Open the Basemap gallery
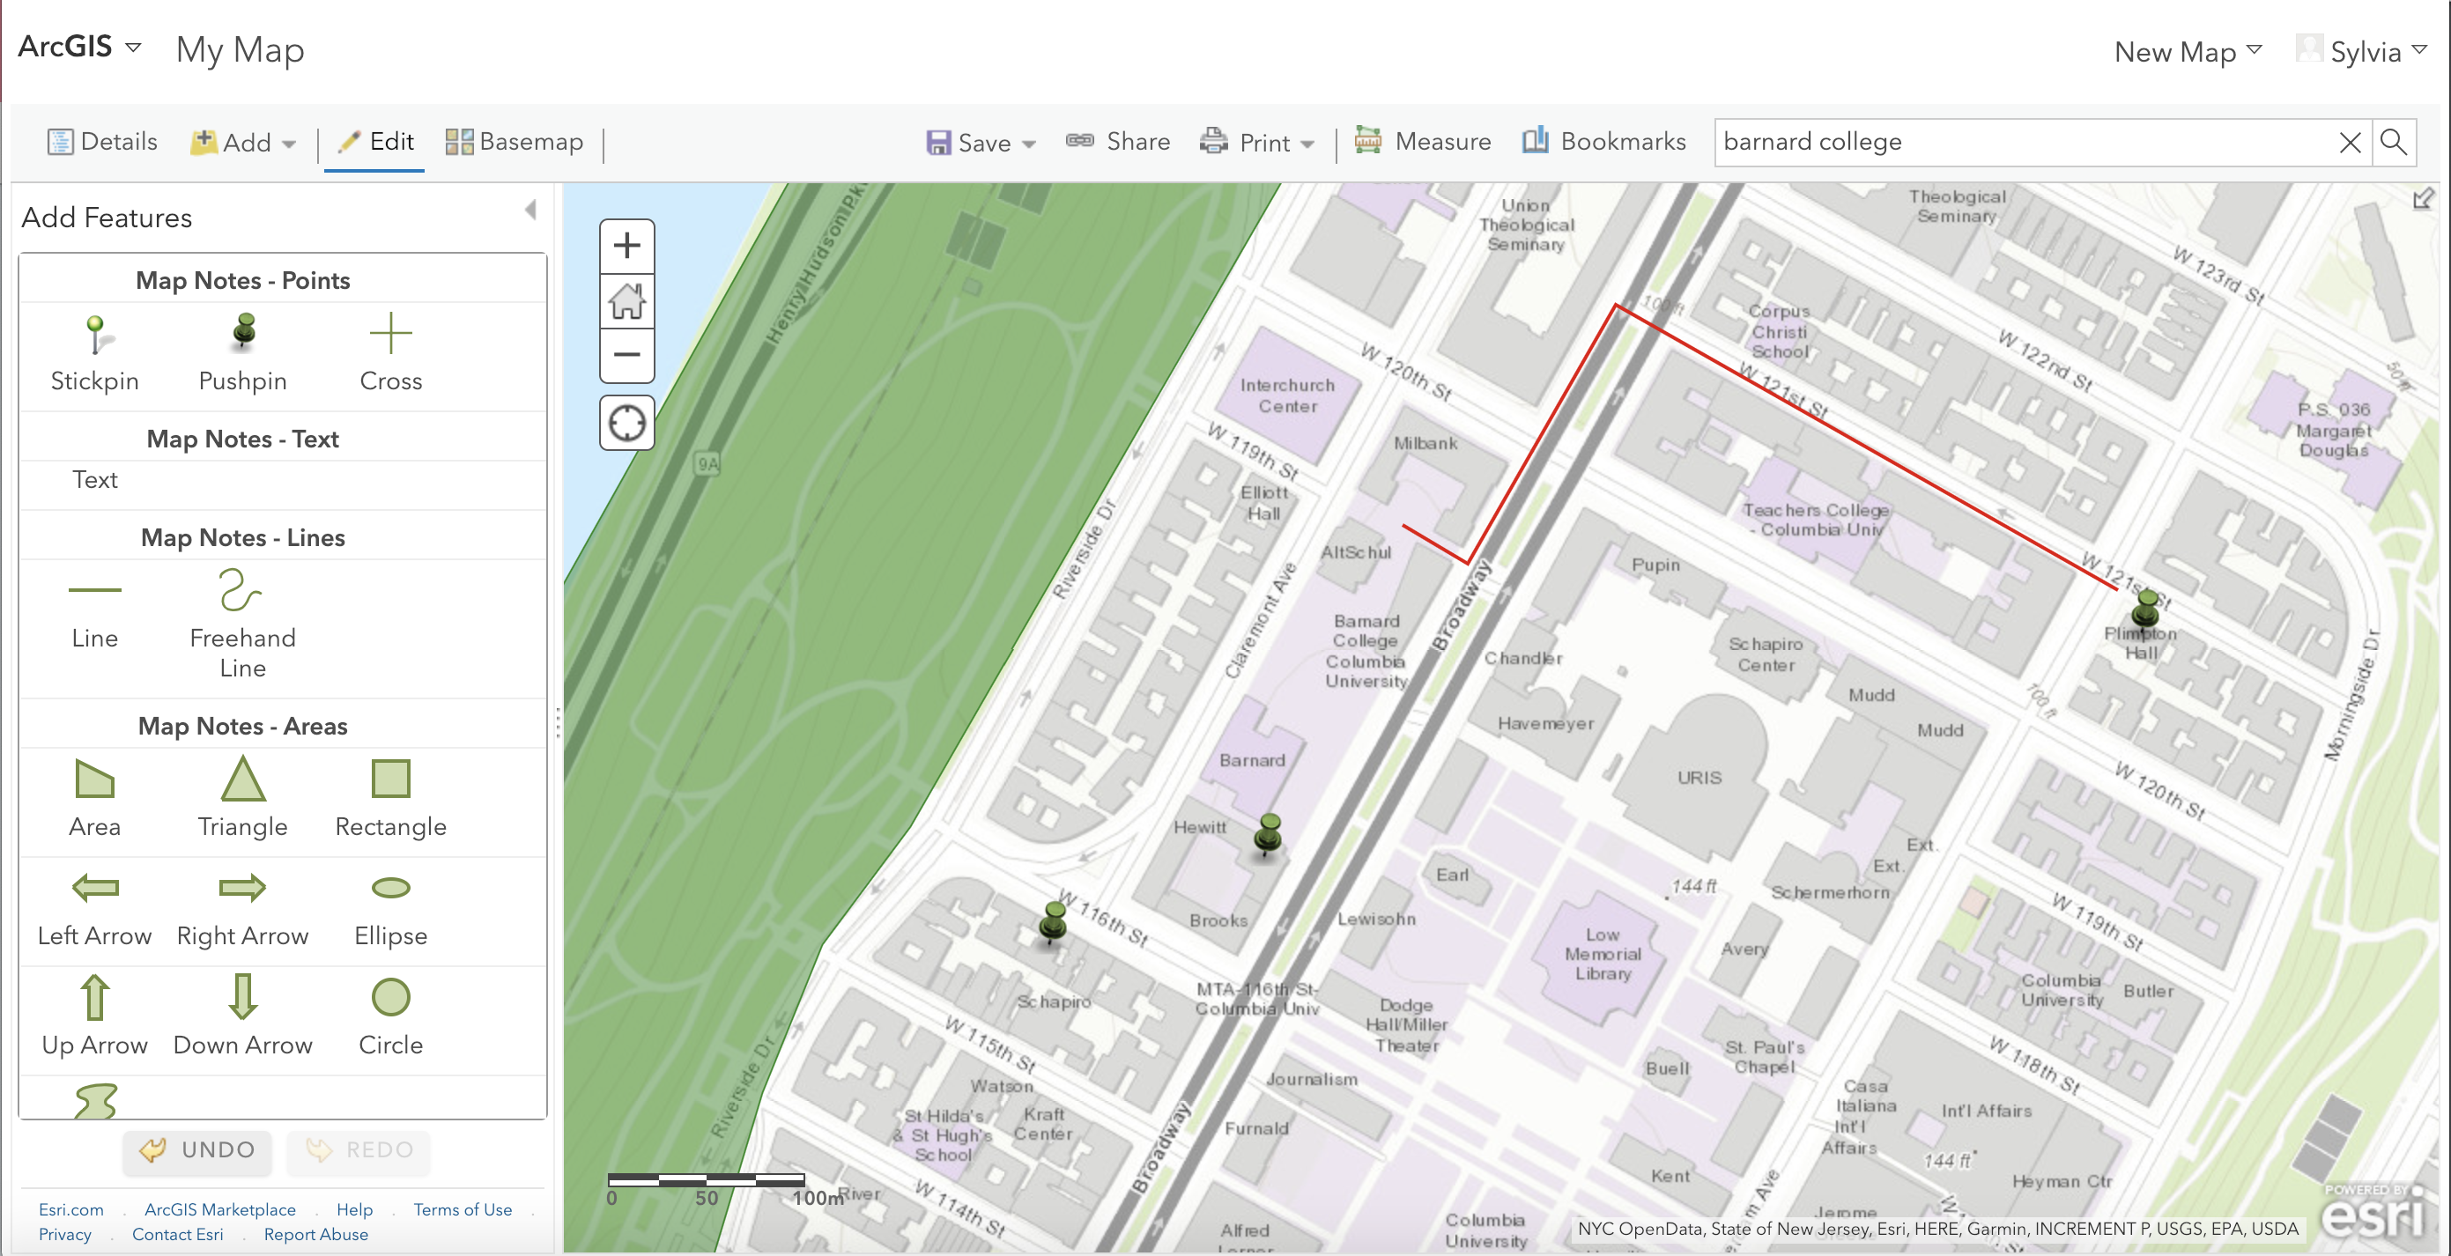The width and height of the screenshot is (2451, 1256). tap(514, 142)
